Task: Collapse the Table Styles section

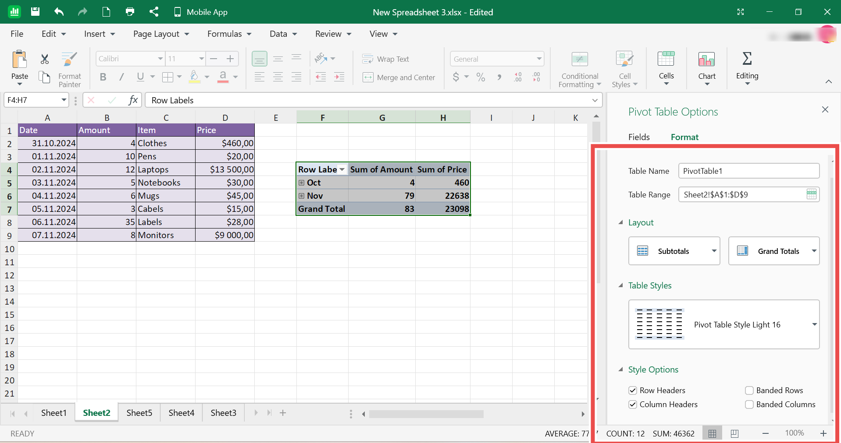Action: 620,285
